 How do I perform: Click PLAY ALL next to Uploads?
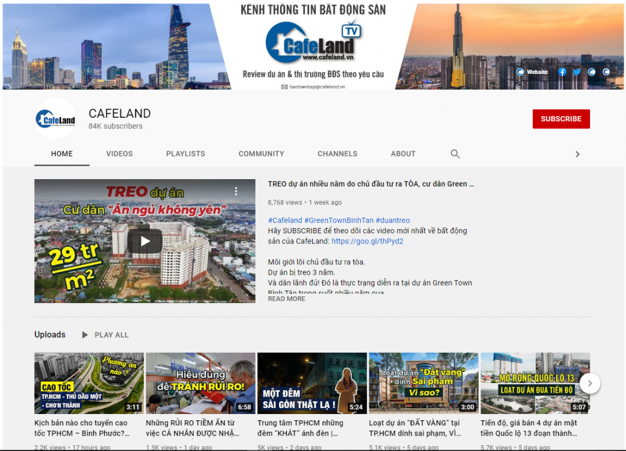112,335
